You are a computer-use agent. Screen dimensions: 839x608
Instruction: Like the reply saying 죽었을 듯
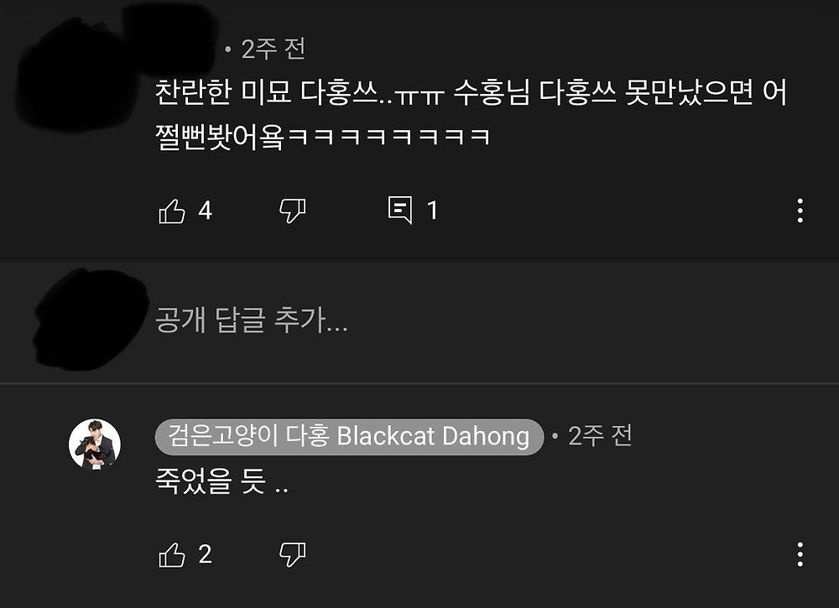click(172, 554)
